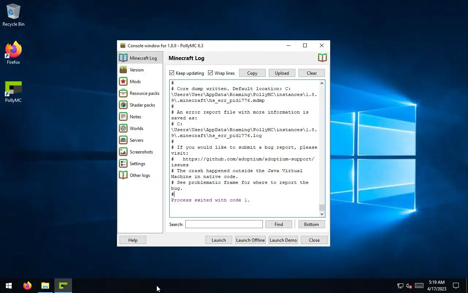This screenshot has height=293, width=468.
Task: Open the network status tray icon
Action: (400, 286)
